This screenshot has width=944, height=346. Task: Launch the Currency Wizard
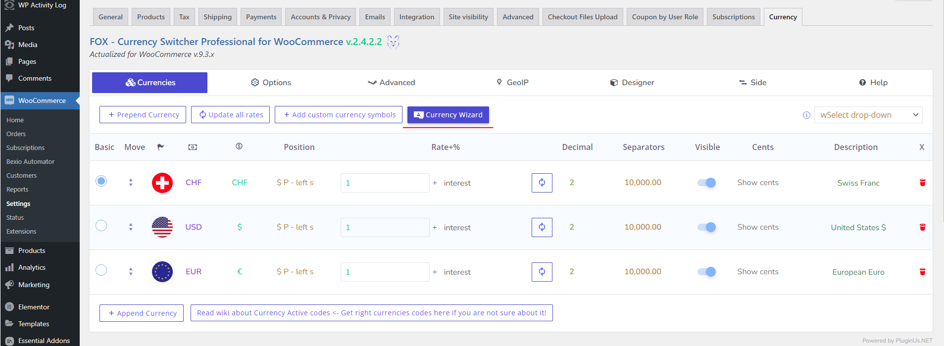pyautogui.click(x=448, y=115)
